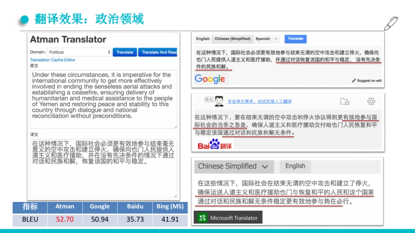Click the teal bullet beside the slide title
415x233 pixels.
click(x=24, y=20)
